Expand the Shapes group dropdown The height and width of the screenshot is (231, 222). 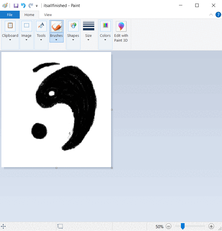pos(73,40)
